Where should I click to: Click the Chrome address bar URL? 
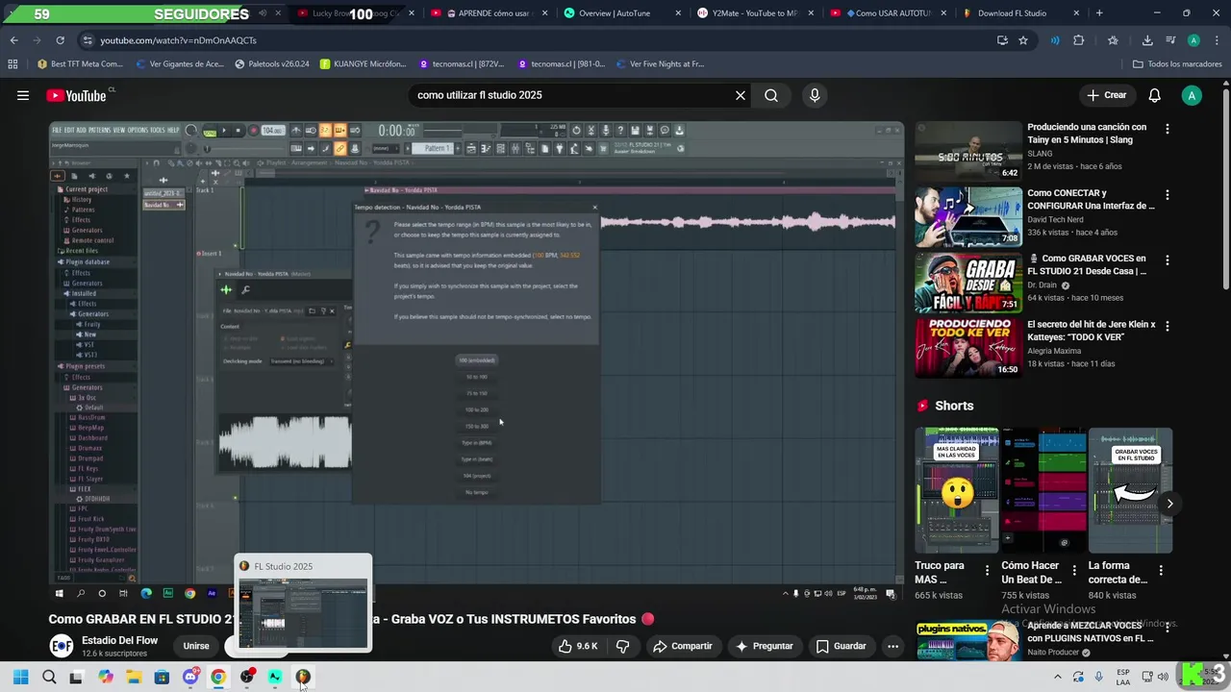[179, 40]
